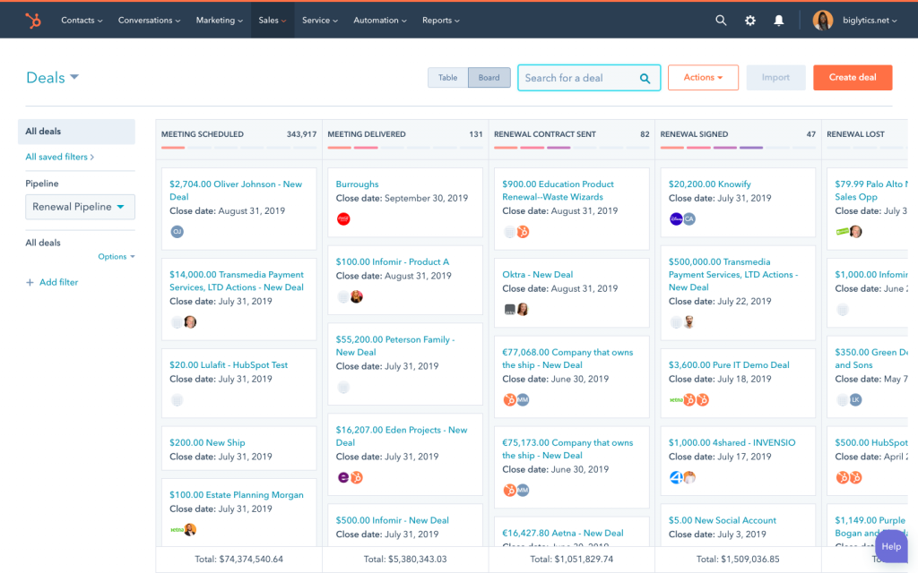Viewport: 918px width, 573px height.
Task: Click the Total: $5,380,343.03 footer
Action: 405,560
